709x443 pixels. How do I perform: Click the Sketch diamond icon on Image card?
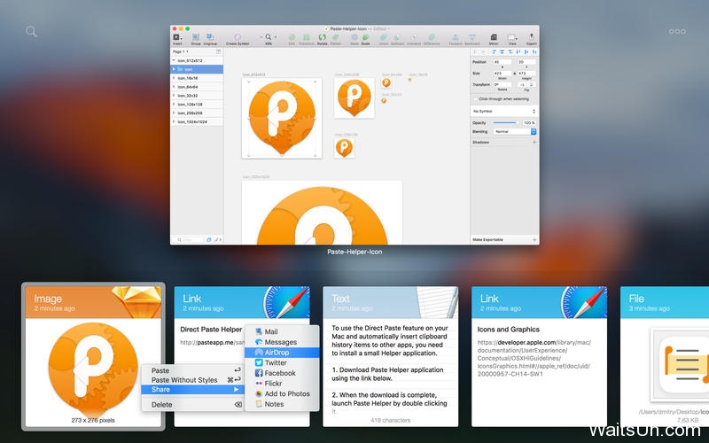point(137,301)
